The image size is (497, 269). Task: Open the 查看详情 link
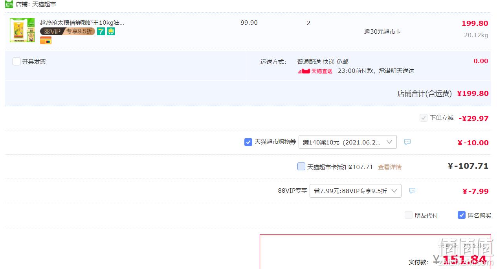coord(390,167)
